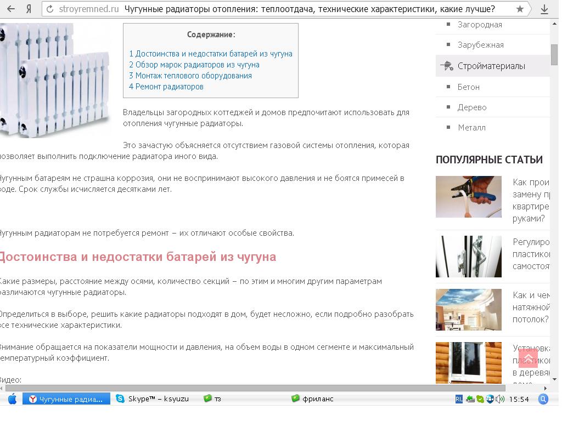This screenshot has height=421, width=562.
Task: Click the blue search magnifier taskbar icon
Action: tap(543, 399)
